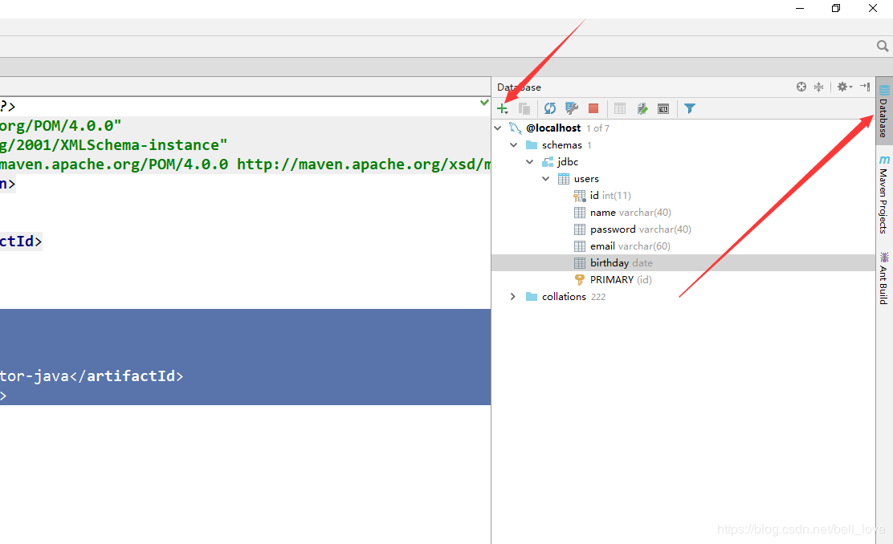Screen dimensions: 893x544
Task: Collapse the @localhost data source node
Action: click(x=498, y=128)
